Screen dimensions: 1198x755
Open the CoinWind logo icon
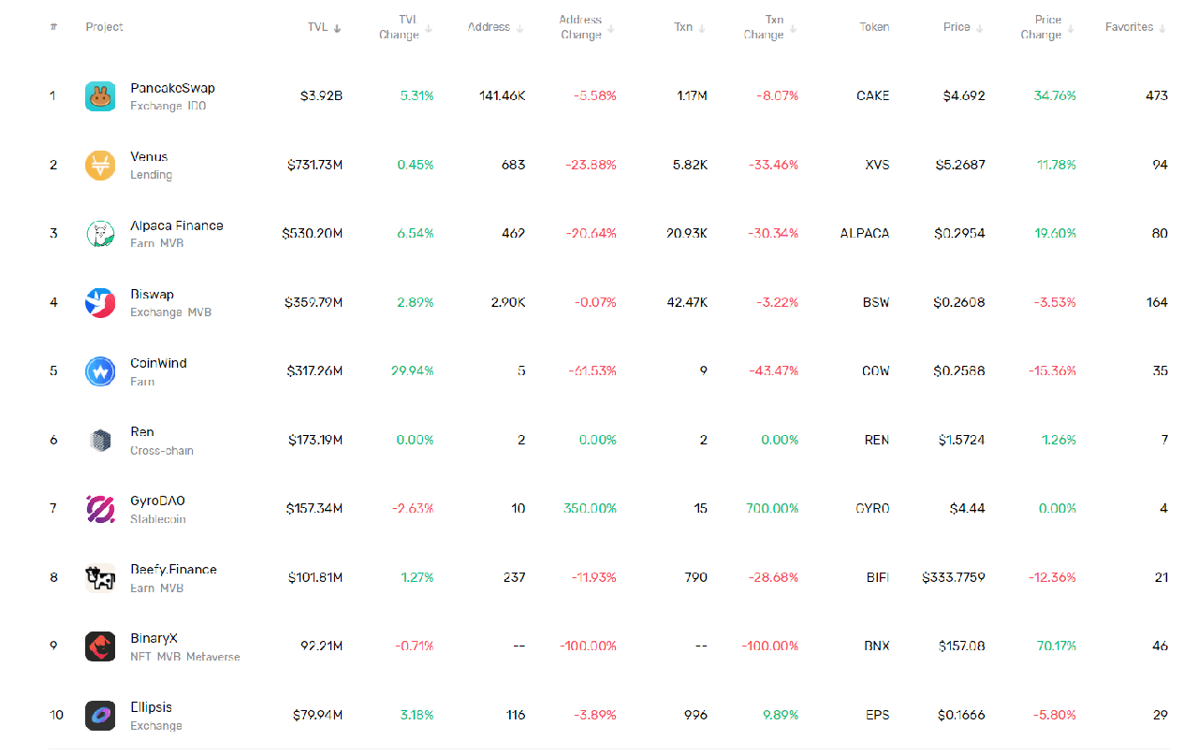coord(100,371)
